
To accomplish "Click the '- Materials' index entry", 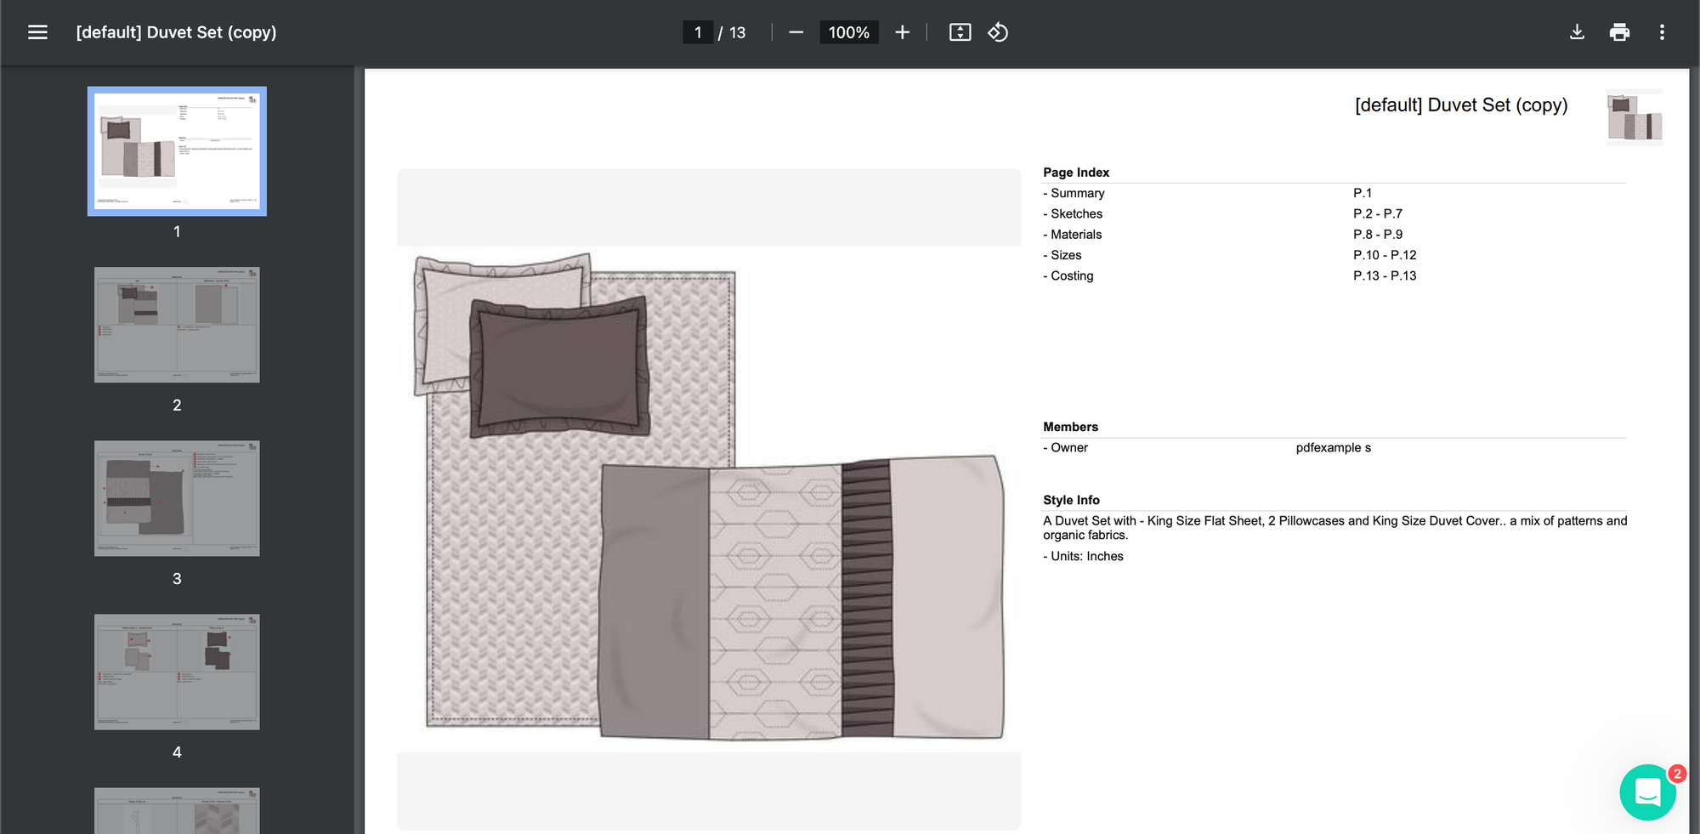I will click(x=1072, y=235).
